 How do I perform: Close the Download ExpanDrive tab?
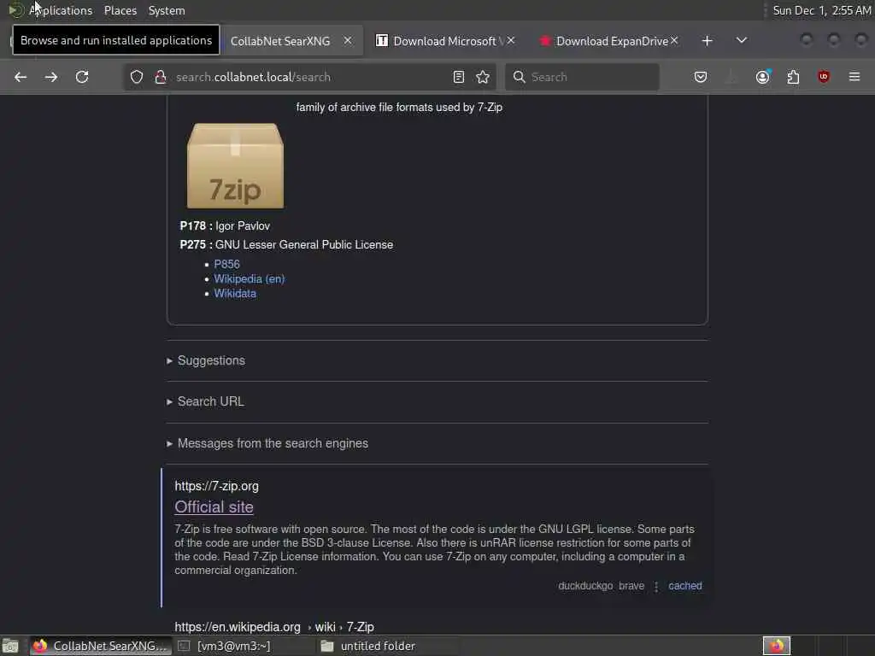click(674, 41)
